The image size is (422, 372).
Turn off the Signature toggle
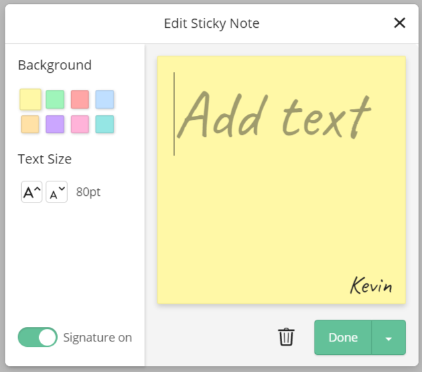pos(38,337)
